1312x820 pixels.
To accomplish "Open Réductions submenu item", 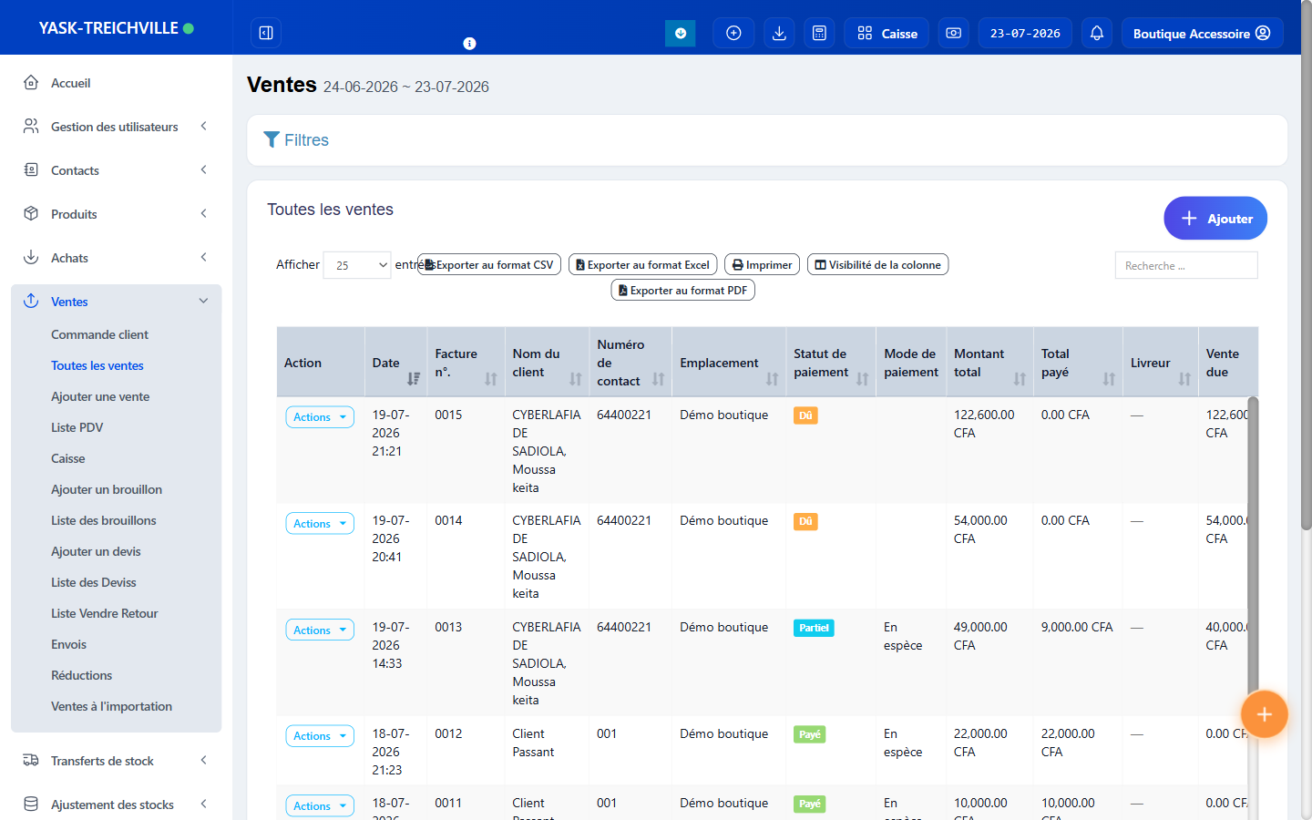I will [x=82, y=675].
